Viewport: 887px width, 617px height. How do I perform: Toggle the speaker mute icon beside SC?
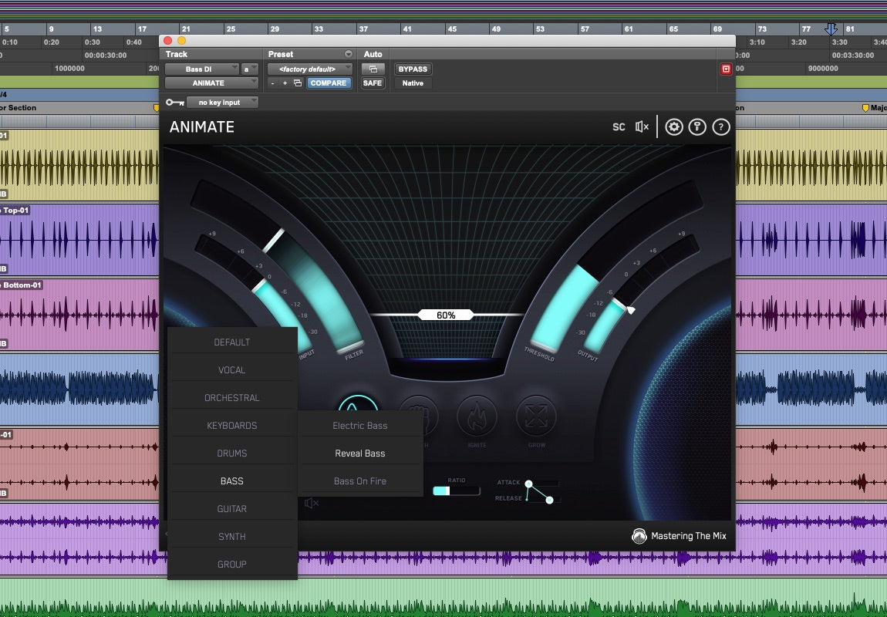tap(642, 126)
